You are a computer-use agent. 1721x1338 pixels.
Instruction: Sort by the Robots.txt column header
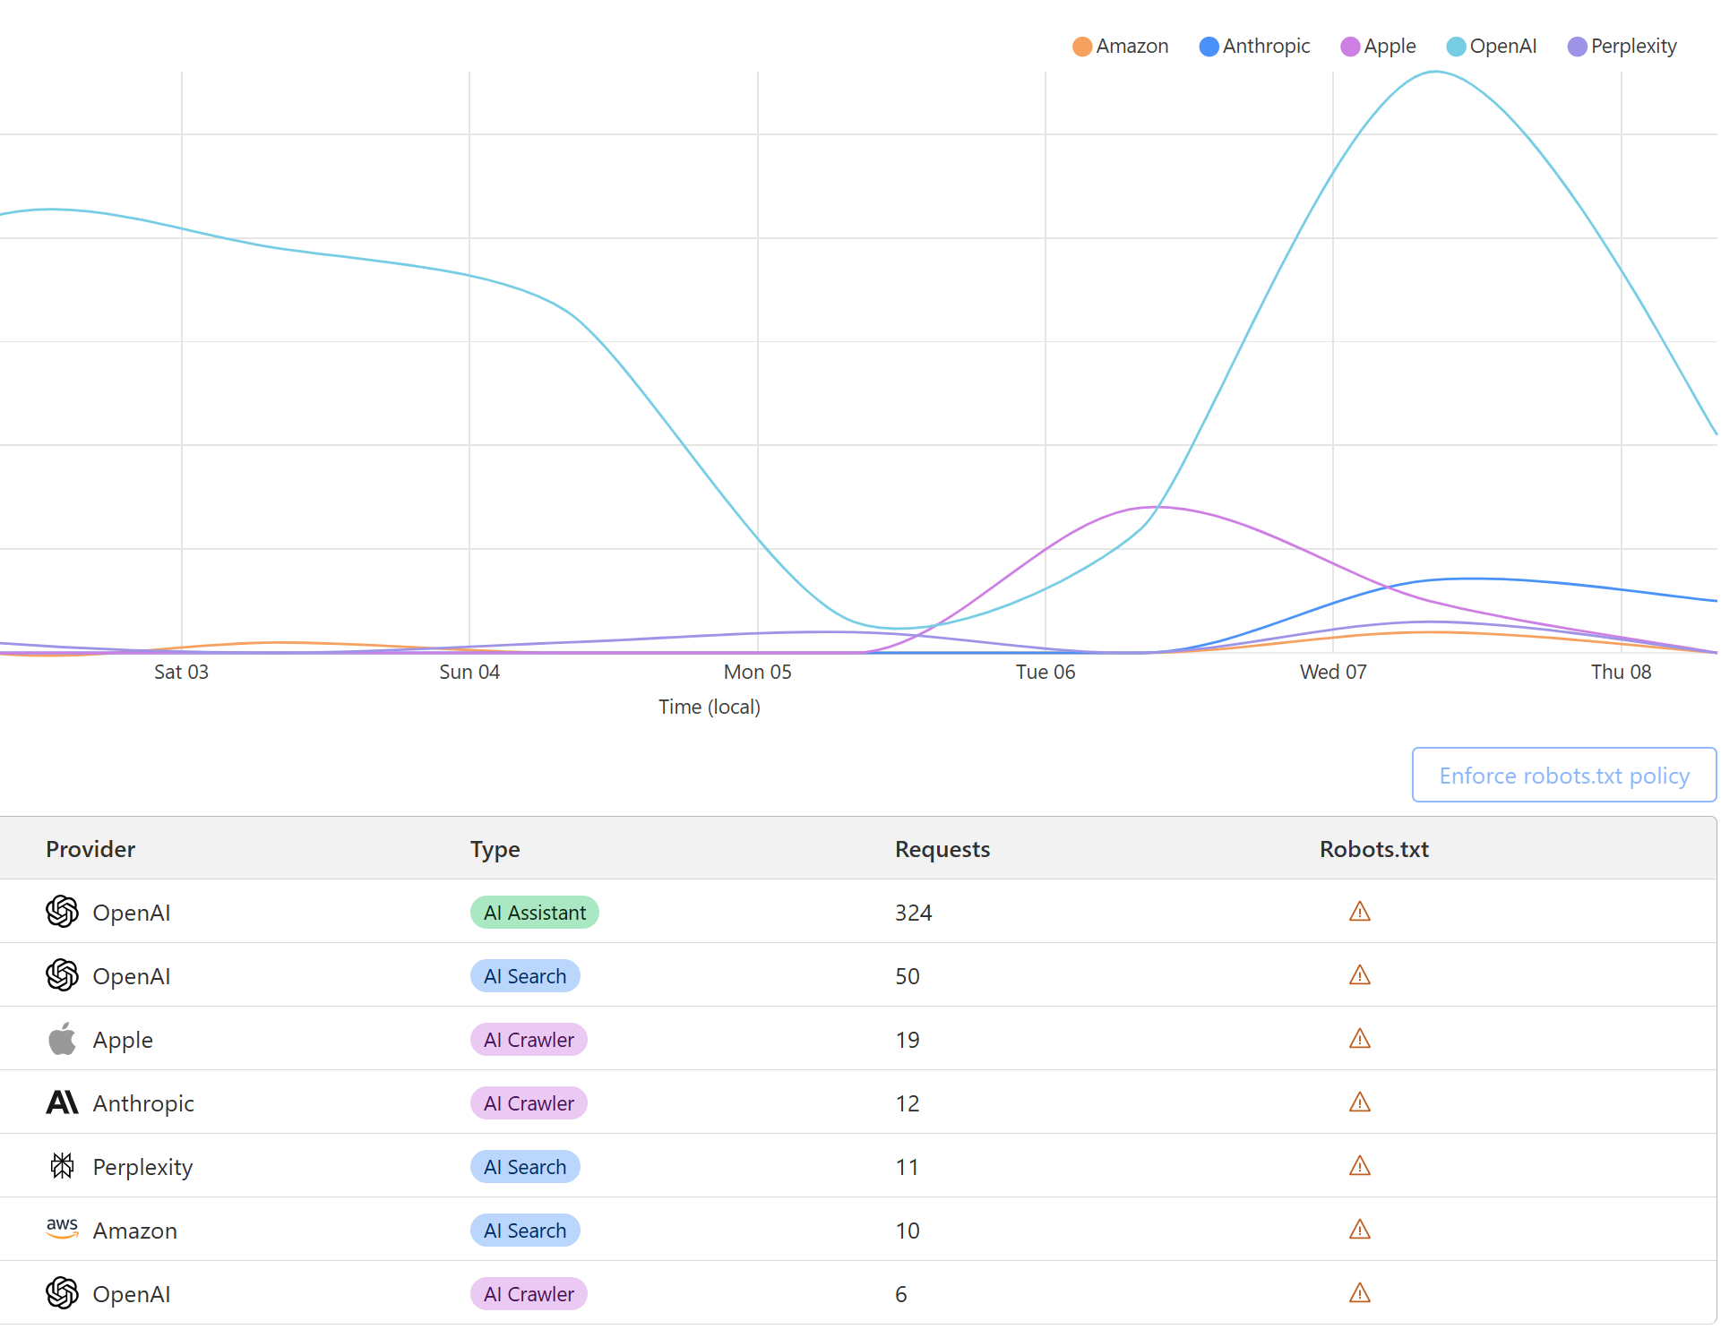click(1374, 849)
